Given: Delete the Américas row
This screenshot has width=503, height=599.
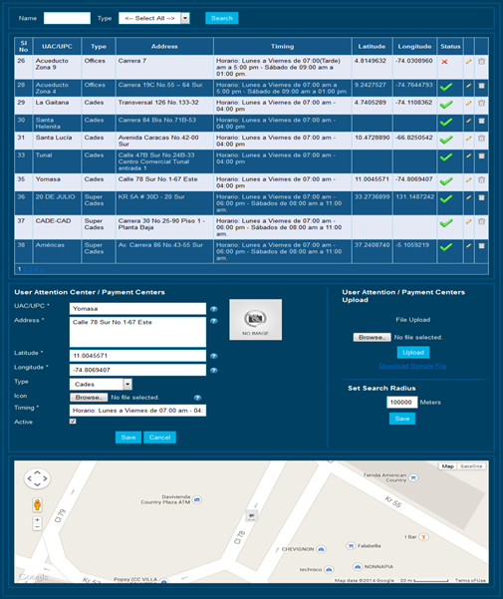Looking at the screenshot, I should (482, 245).
